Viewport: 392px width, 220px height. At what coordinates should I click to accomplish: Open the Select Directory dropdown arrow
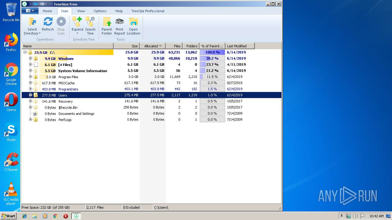click(40, 34)
